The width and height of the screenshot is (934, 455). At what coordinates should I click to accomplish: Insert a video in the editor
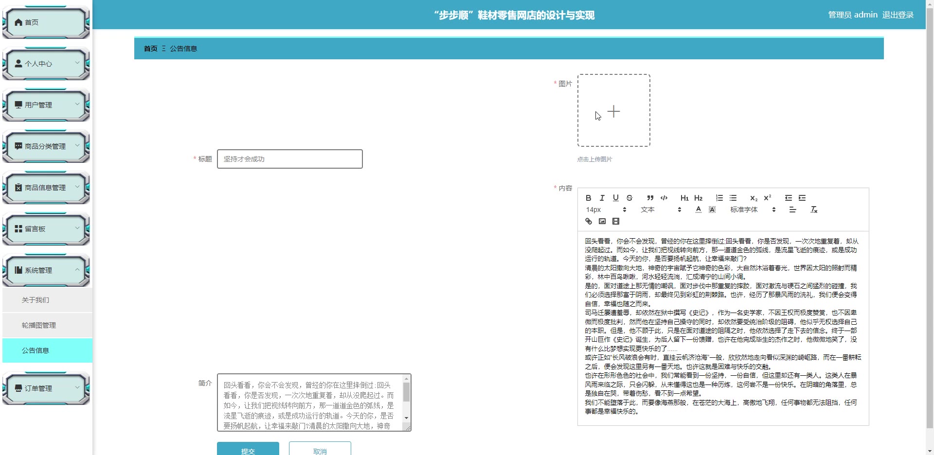tap(615, 221)
